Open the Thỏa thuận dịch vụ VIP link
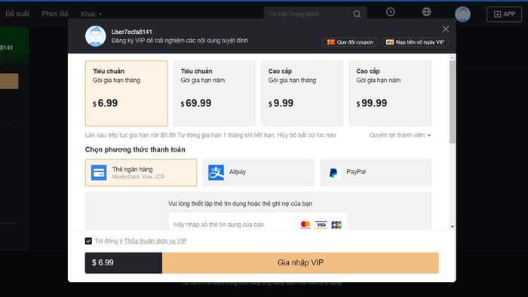 pyautogui.click(x=155, y=240)
